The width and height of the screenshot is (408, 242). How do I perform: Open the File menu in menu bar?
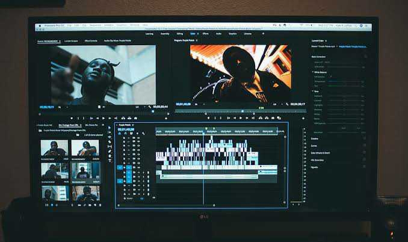point(69,25)
